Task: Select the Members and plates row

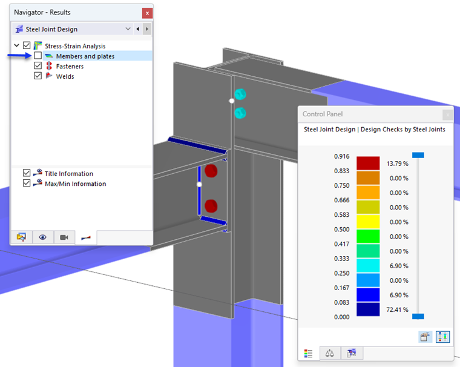Action: (x=97, y=56)
